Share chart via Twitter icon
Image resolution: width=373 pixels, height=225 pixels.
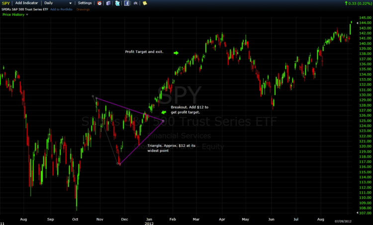tap(117, 3)
